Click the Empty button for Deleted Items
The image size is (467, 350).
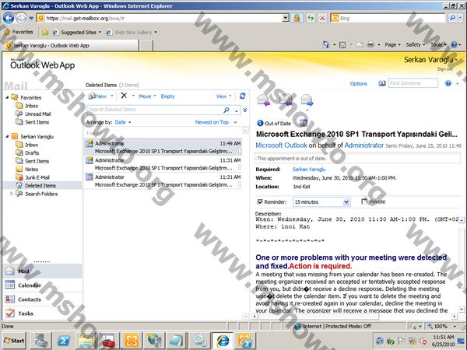pyautogui.click(x=167, y=96)
